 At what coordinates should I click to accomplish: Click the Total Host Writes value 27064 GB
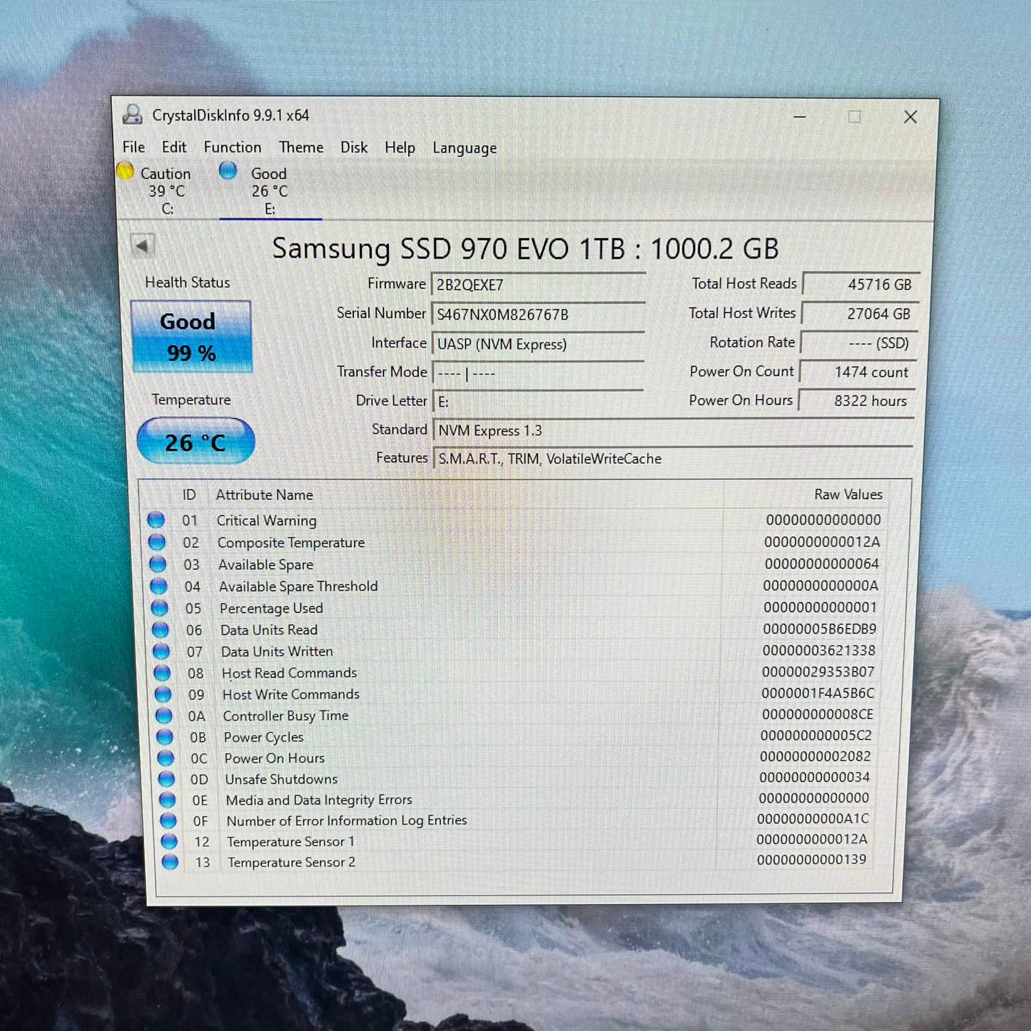859,313
